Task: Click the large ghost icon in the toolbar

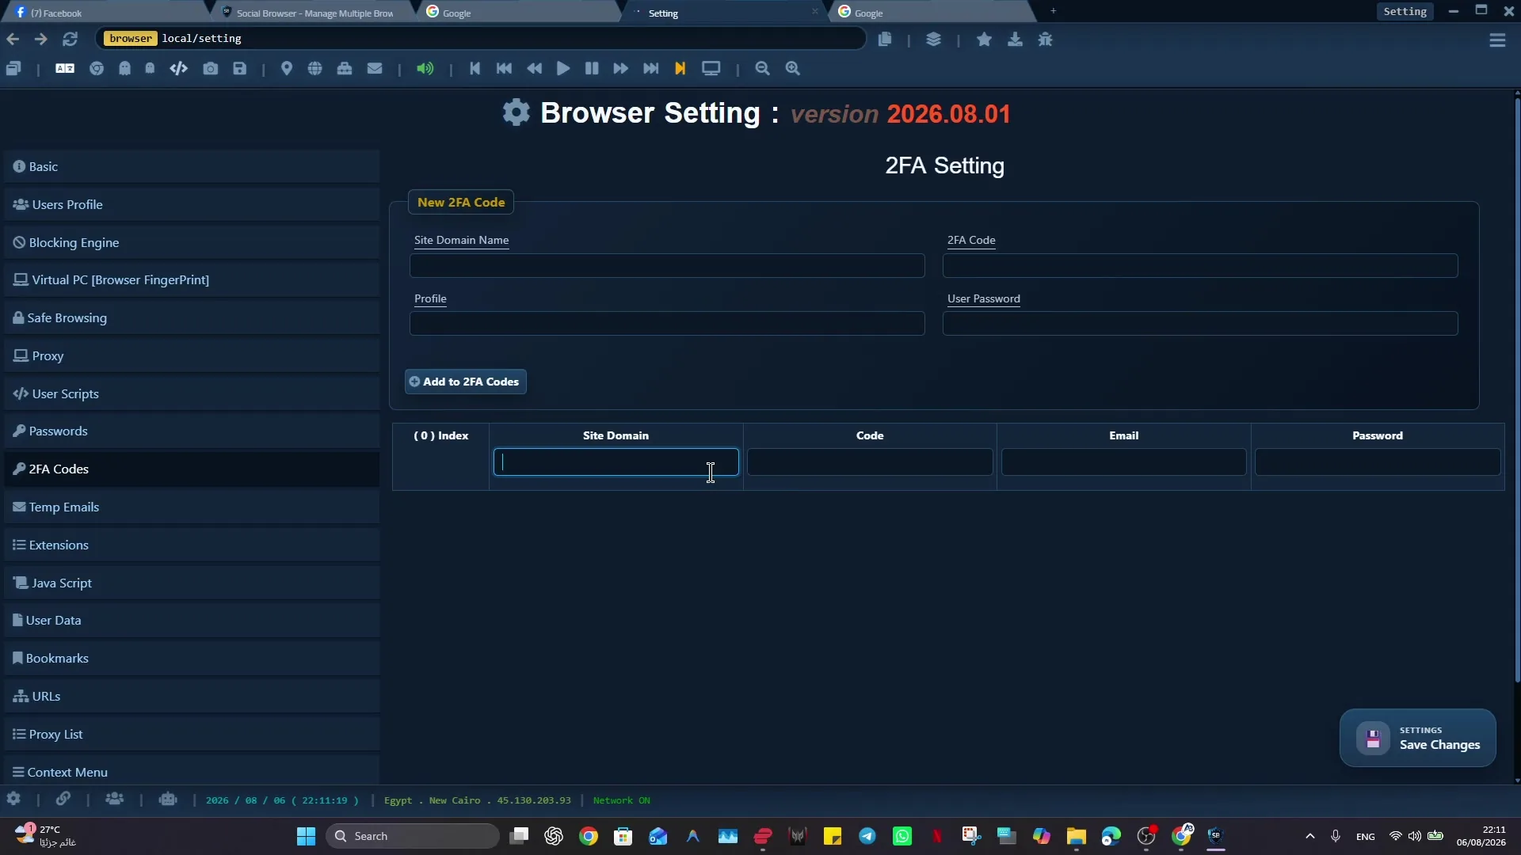Action: coord(125,69)
